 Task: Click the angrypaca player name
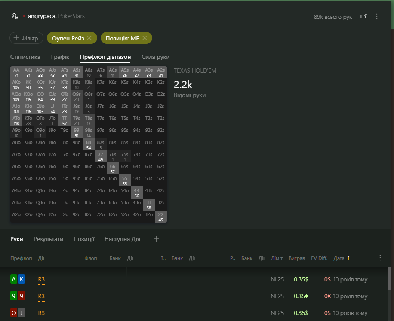click(x=41, y=16)
